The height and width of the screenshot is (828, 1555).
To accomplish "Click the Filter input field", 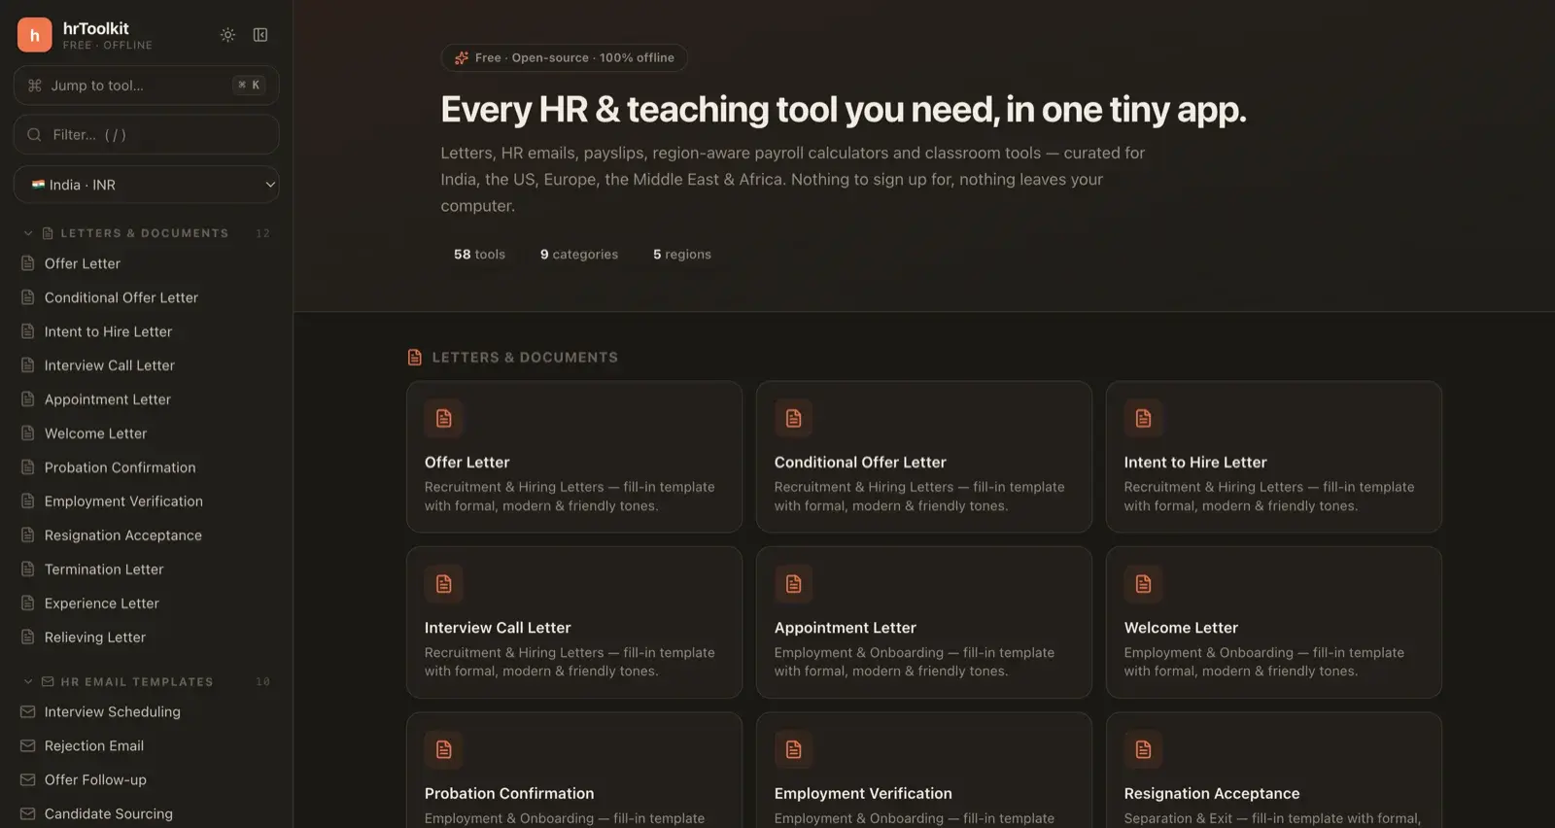I will pyautogui.click(x=147, y=135).
